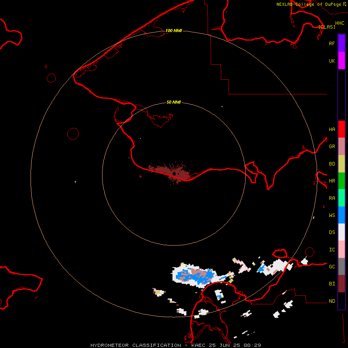Screen dimensions: 348x348
Task: Click the GR legend label
Action: click(x=332, y=147)
